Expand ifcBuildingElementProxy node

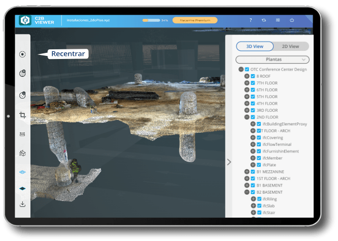point(253,124)
